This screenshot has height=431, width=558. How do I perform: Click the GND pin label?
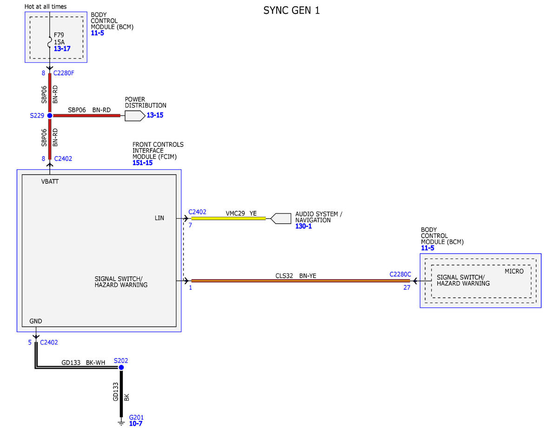[x=36, y=321]
